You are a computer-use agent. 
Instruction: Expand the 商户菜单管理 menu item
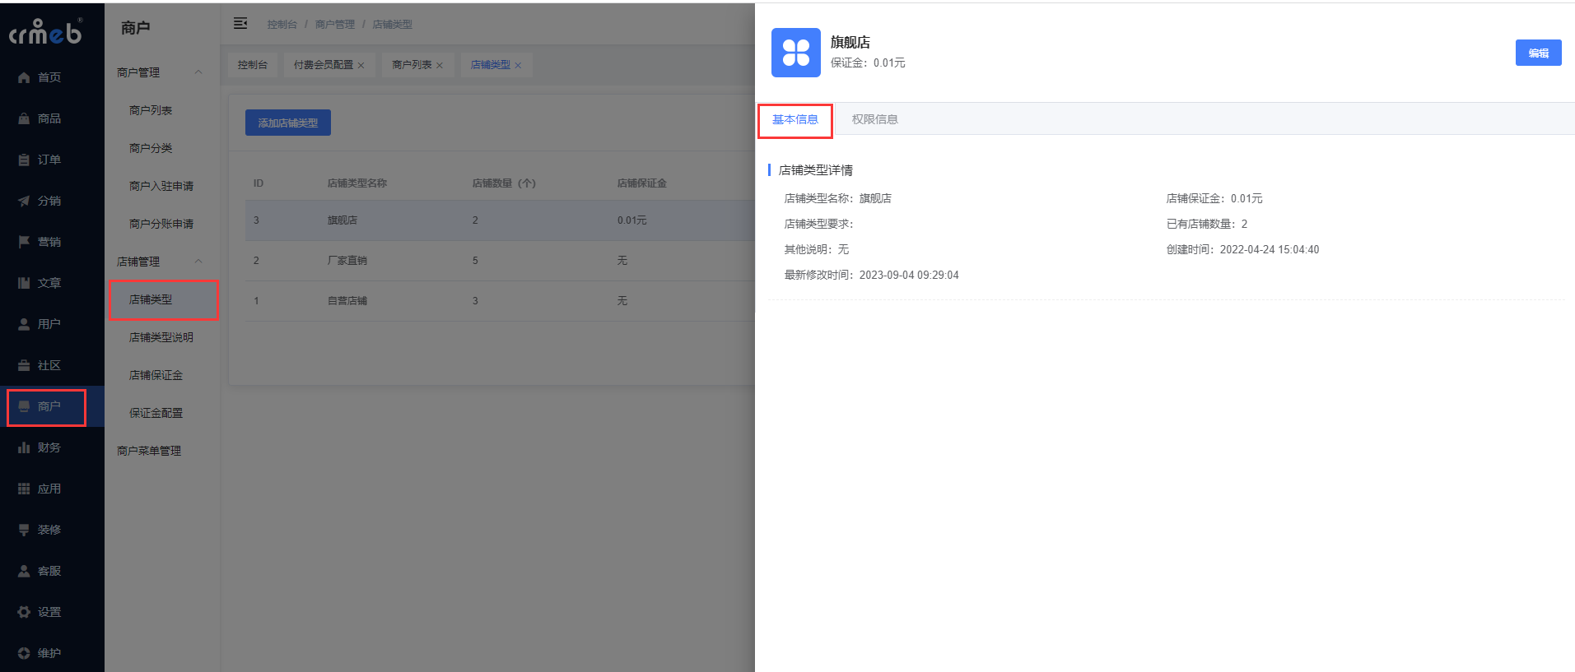pos(149,451)
